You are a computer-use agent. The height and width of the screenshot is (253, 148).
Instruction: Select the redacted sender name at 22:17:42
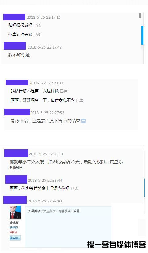coord(15,46)
